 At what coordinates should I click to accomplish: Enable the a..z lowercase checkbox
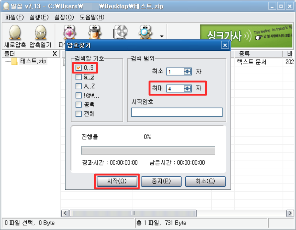79,77
